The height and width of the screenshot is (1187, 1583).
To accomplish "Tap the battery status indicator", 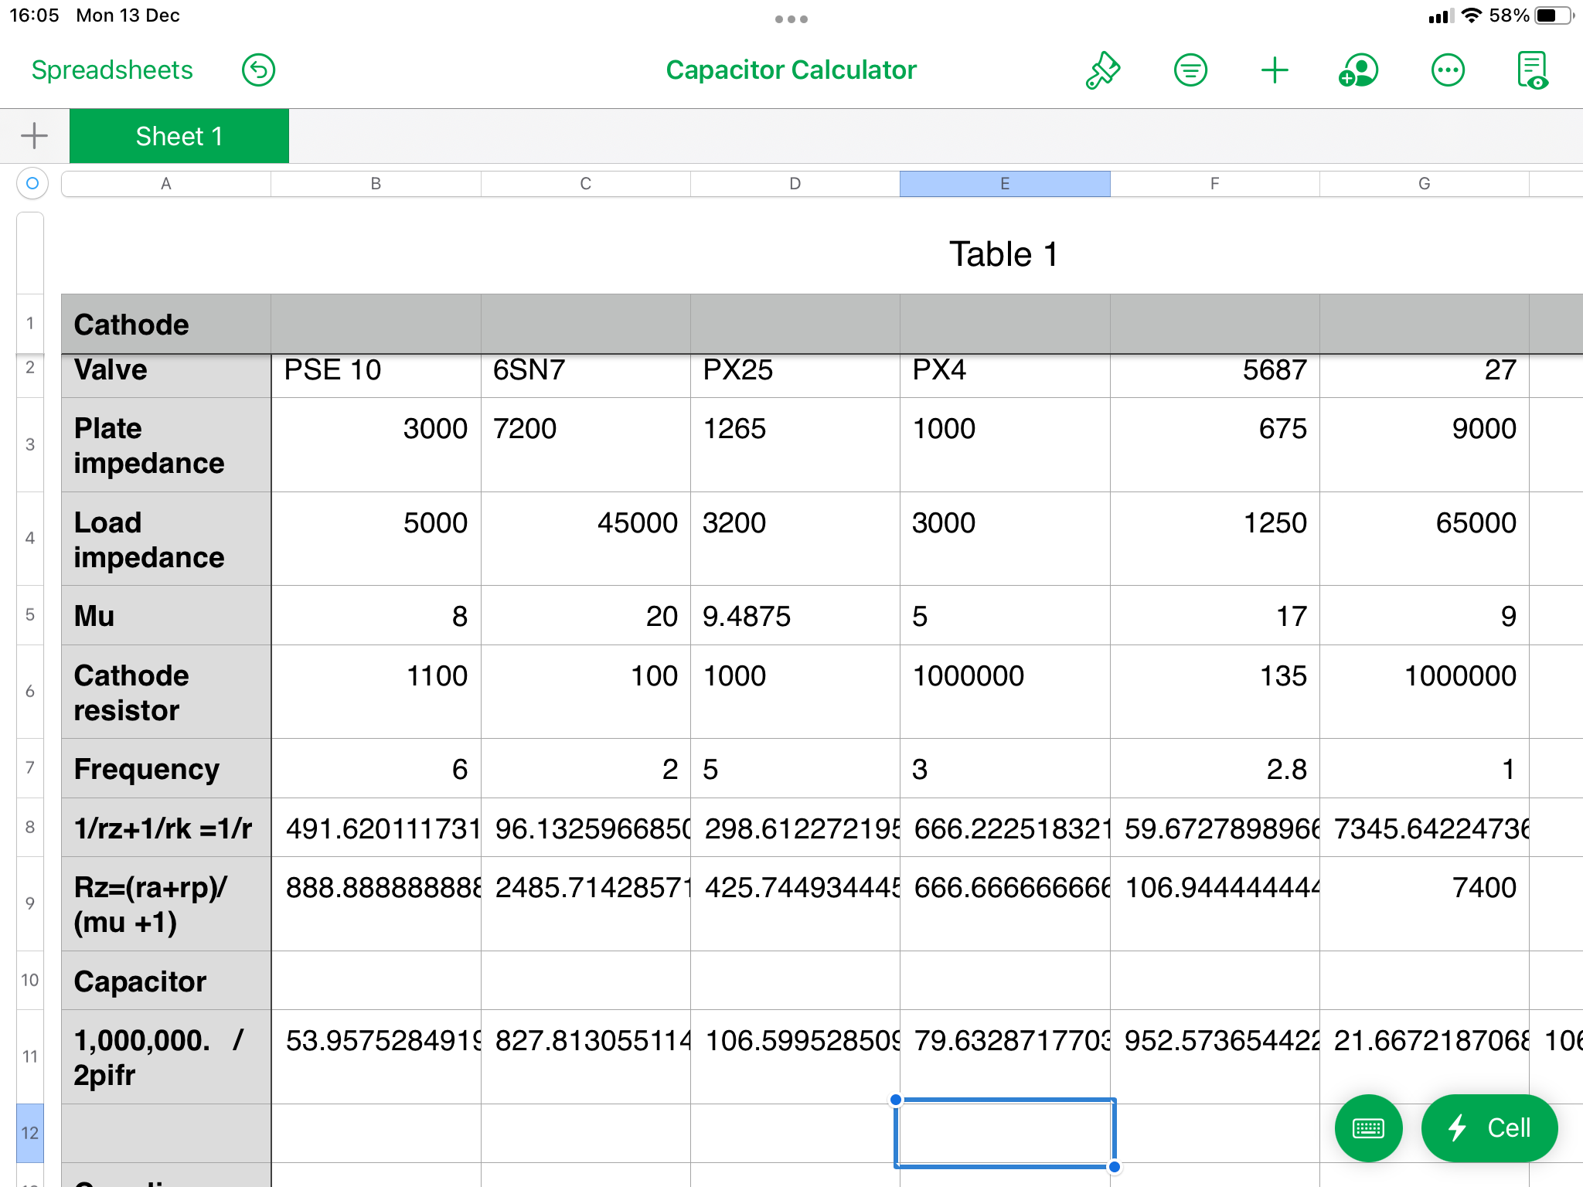I will coord(1554,15).
